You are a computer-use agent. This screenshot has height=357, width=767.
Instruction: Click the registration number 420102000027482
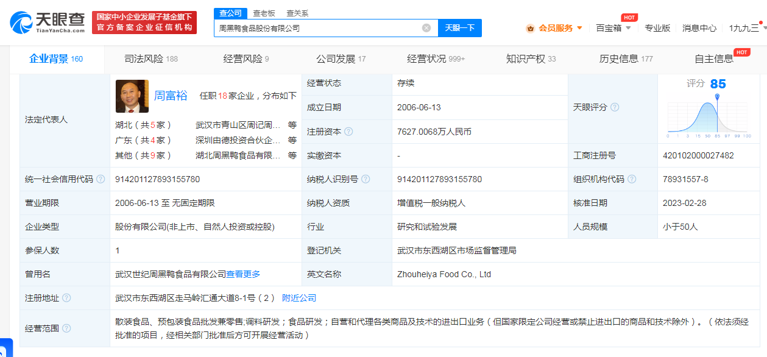tap(698, 155)
